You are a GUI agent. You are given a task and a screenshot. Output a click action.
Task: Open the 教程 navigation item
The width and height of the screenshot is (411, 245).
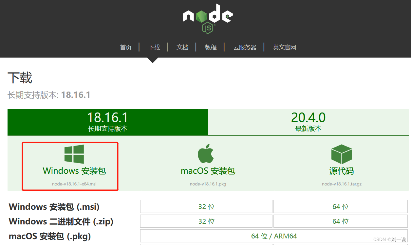tap(211, 47)
